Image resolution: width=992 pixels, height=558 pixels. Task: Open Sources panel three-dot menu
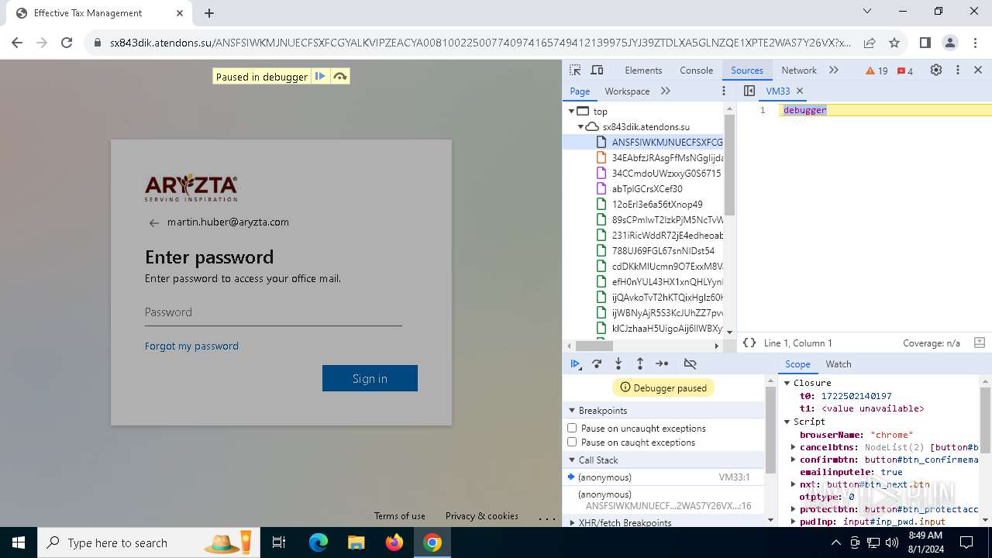724,91
